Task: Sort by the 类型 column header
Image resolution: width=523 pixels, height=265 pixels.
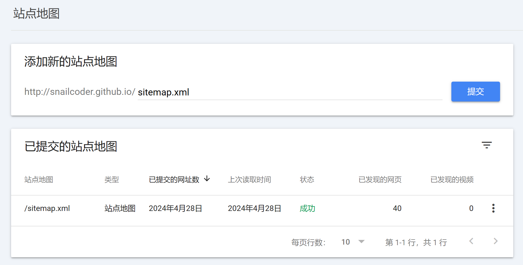Action: [x=112, y=180]
